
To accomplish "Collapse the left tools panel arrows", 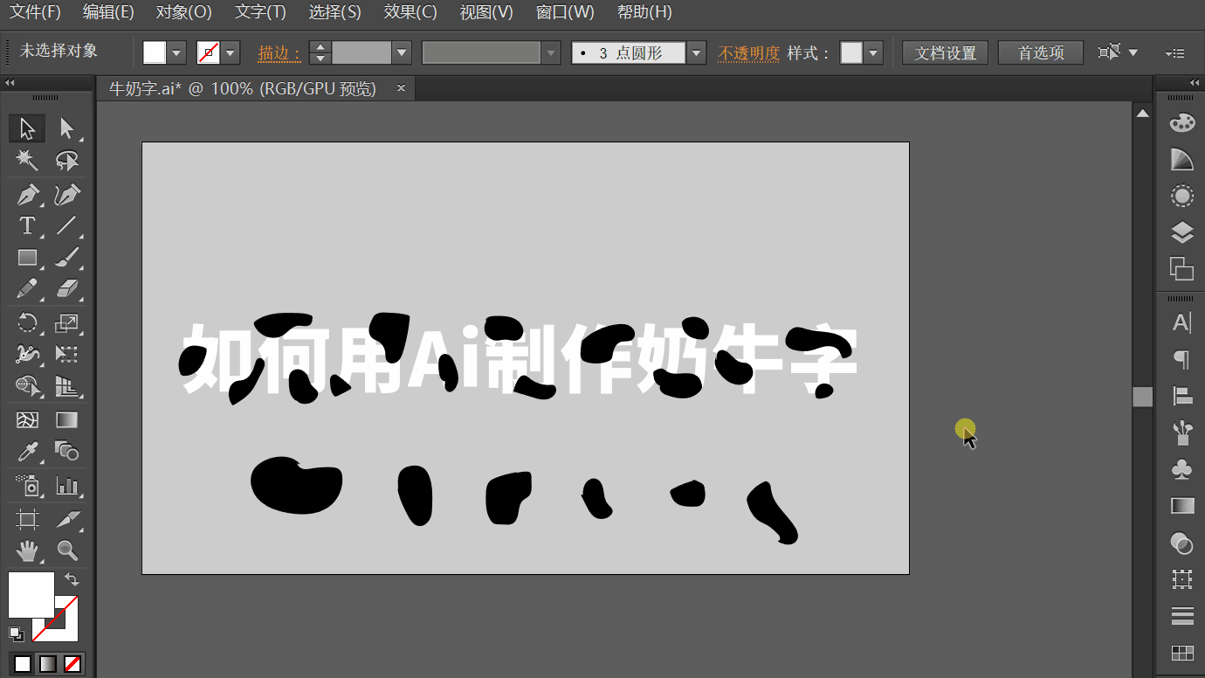I will 10,83.
